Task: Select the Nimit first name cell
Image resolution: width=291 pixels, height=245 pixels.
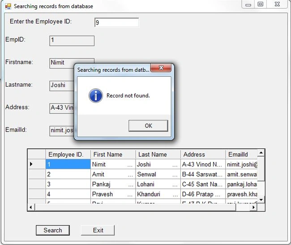Action: 113,164
